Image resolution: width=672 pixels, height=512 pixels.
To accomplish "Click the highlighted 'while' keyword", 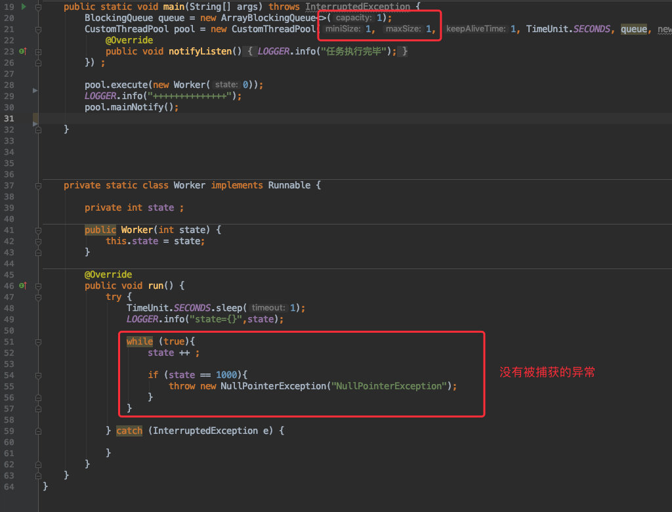I will coord(140,341).
